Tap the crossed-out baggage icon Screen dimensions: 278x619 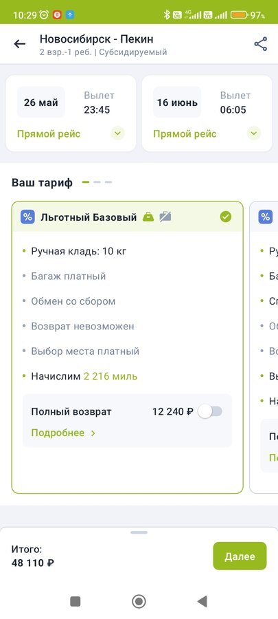(x=165, y=217)
